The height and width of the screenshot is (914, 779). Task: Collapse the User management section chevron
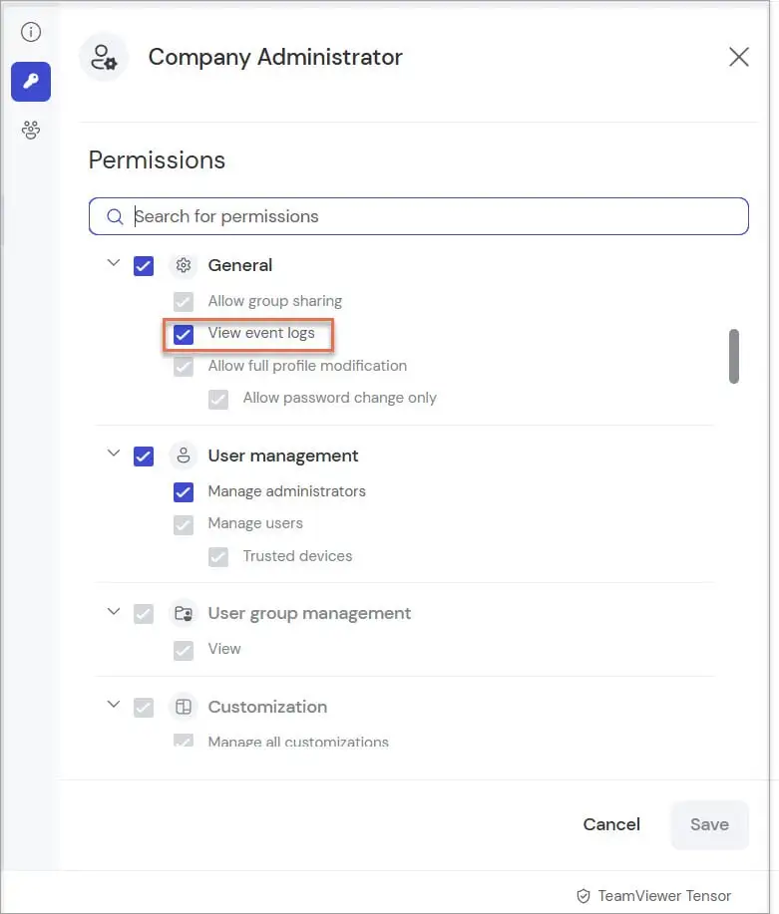113,453
